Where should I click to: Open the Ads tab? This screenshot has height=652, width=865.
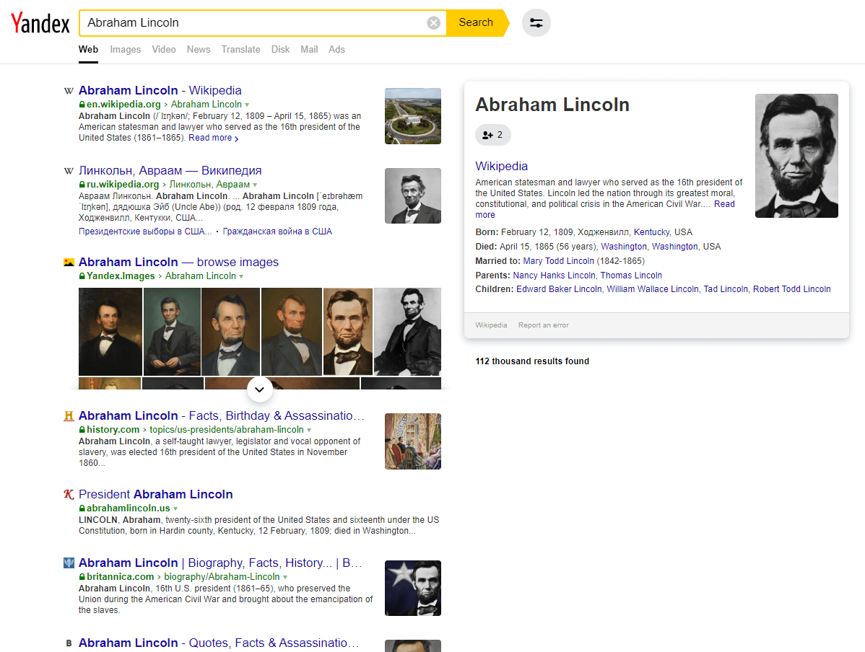point(336,50)
